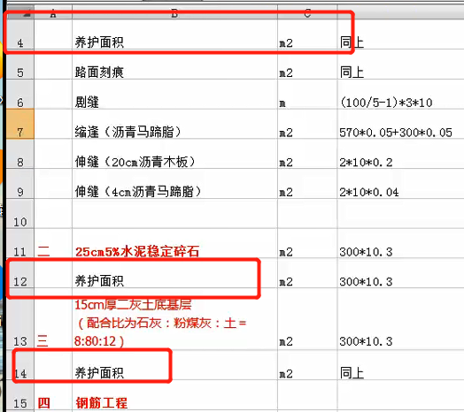The height and width of the screenshot is (412, 464).
Task: Select row 15 header
Action: (x=19, y=396)
